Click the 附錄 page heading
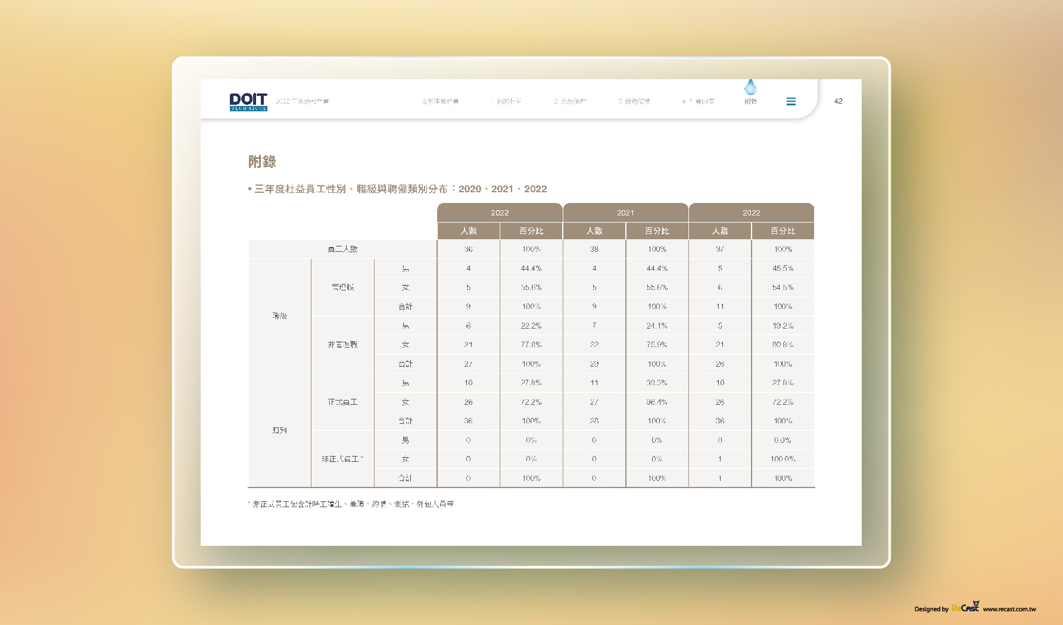Image resolution: width=1063 pixels, height=625 pixels. 262,161
